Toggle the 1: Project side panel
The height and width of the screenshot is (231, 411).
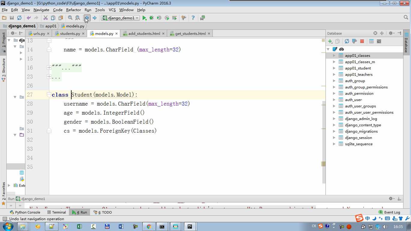pyautogui.click(x=4, y=42)
